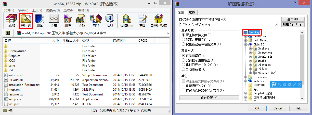Click the drive icon in WinRAR status bar

5,110
